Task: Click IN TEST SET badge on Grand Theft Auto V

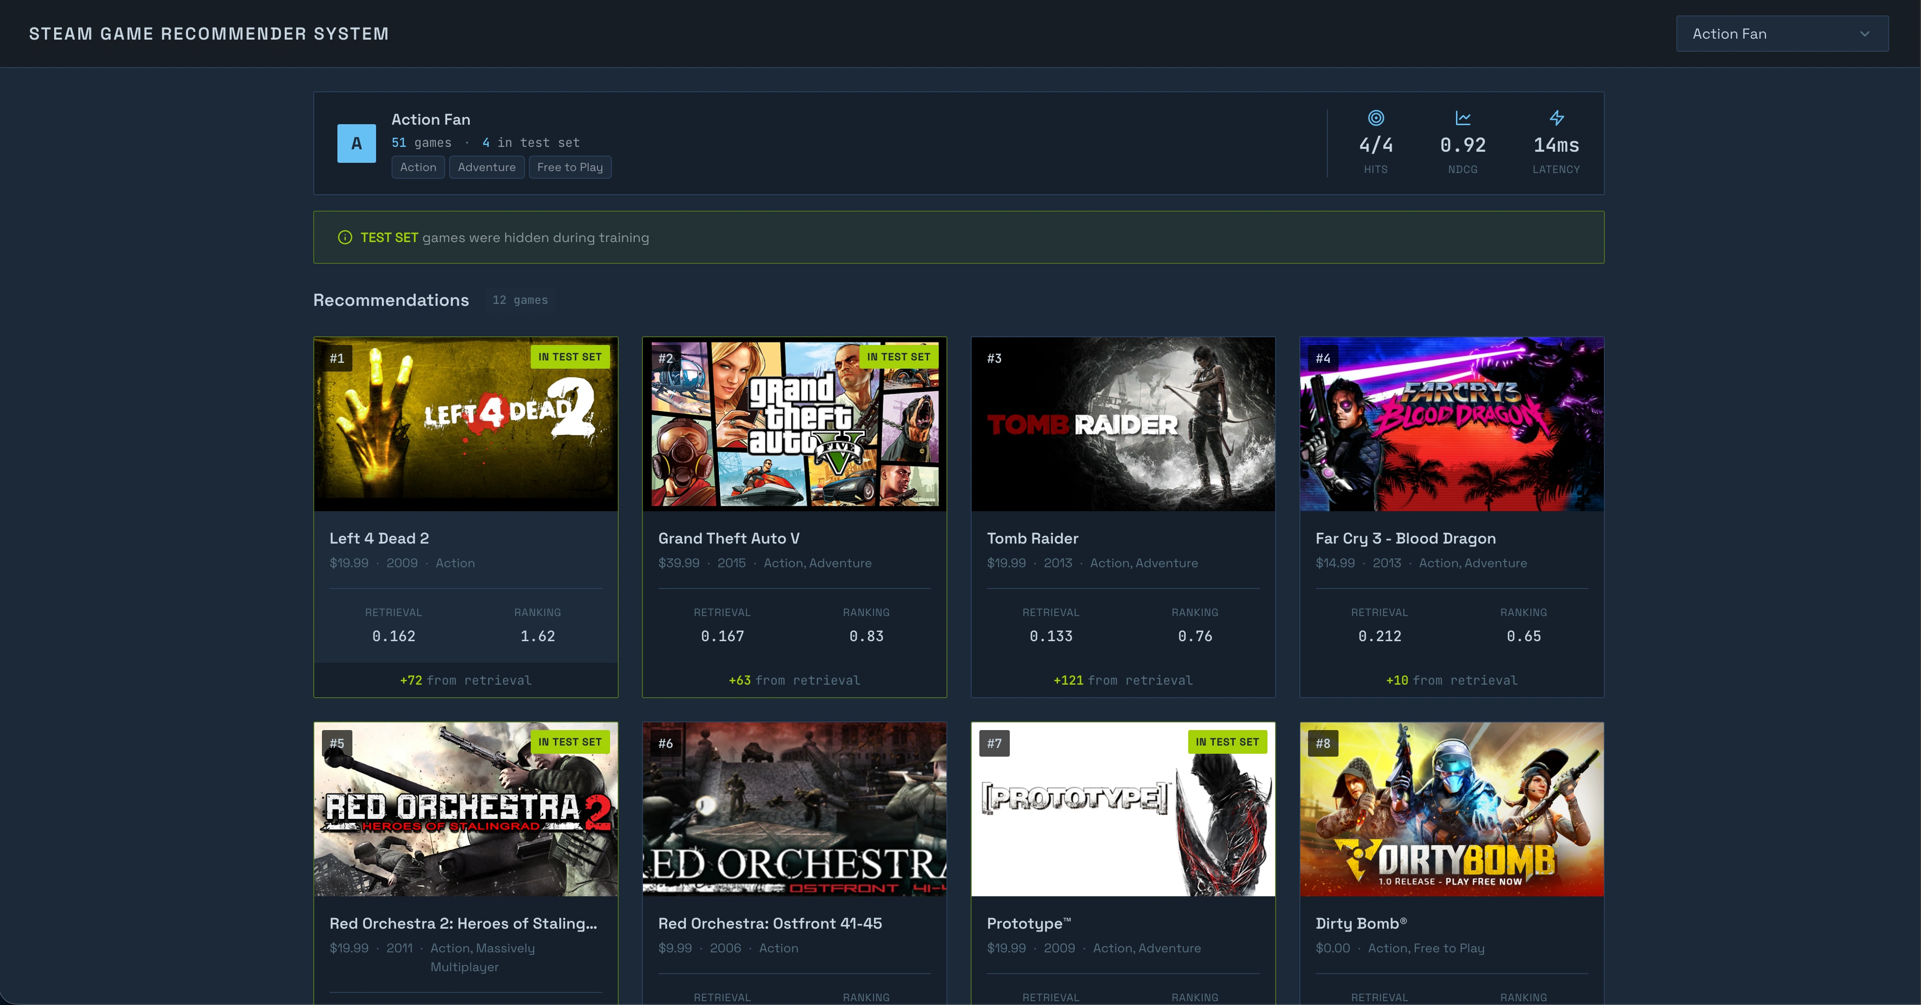Action: click(898, 357)
